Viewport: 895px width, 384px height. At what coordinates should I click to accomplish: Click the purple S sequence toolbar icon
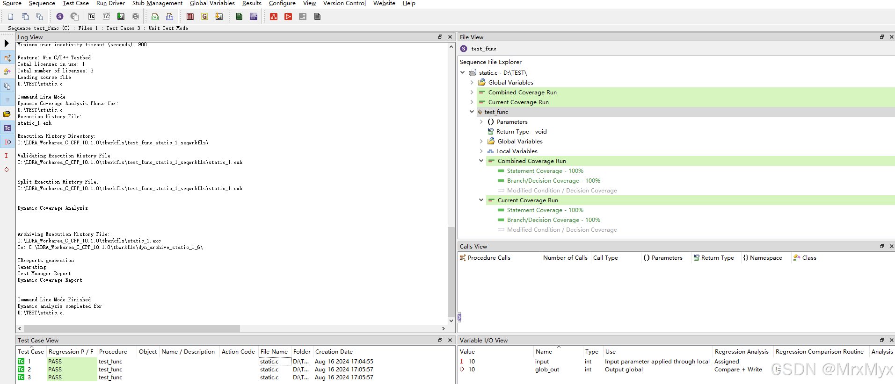[60, 16]
